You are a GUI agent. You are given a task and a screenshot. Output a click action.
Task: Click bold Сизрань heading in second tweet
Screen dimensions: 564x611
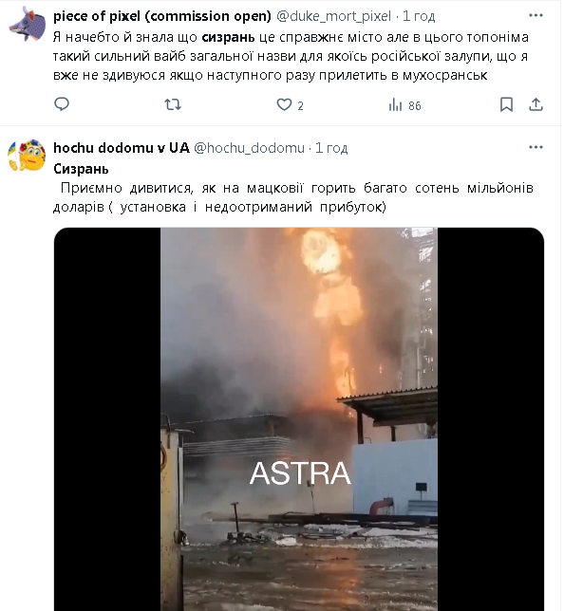[x=81, y=169]
